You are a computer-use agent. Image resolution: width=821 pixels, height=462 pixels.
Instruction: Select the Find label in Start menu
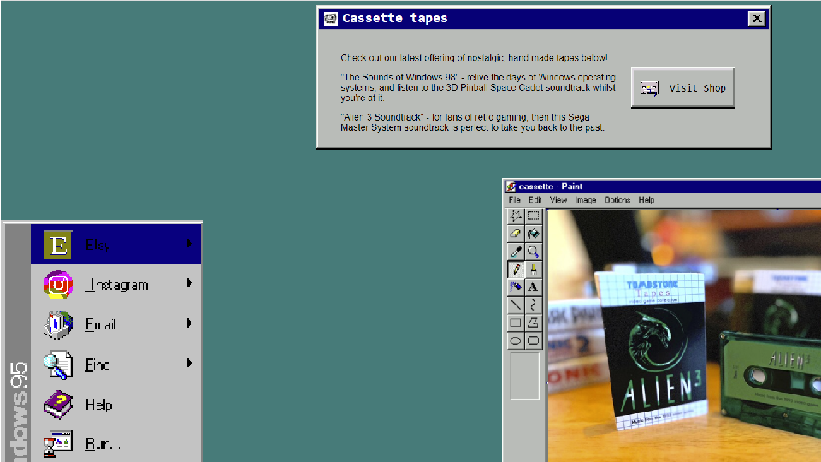(x=97, y=365)
